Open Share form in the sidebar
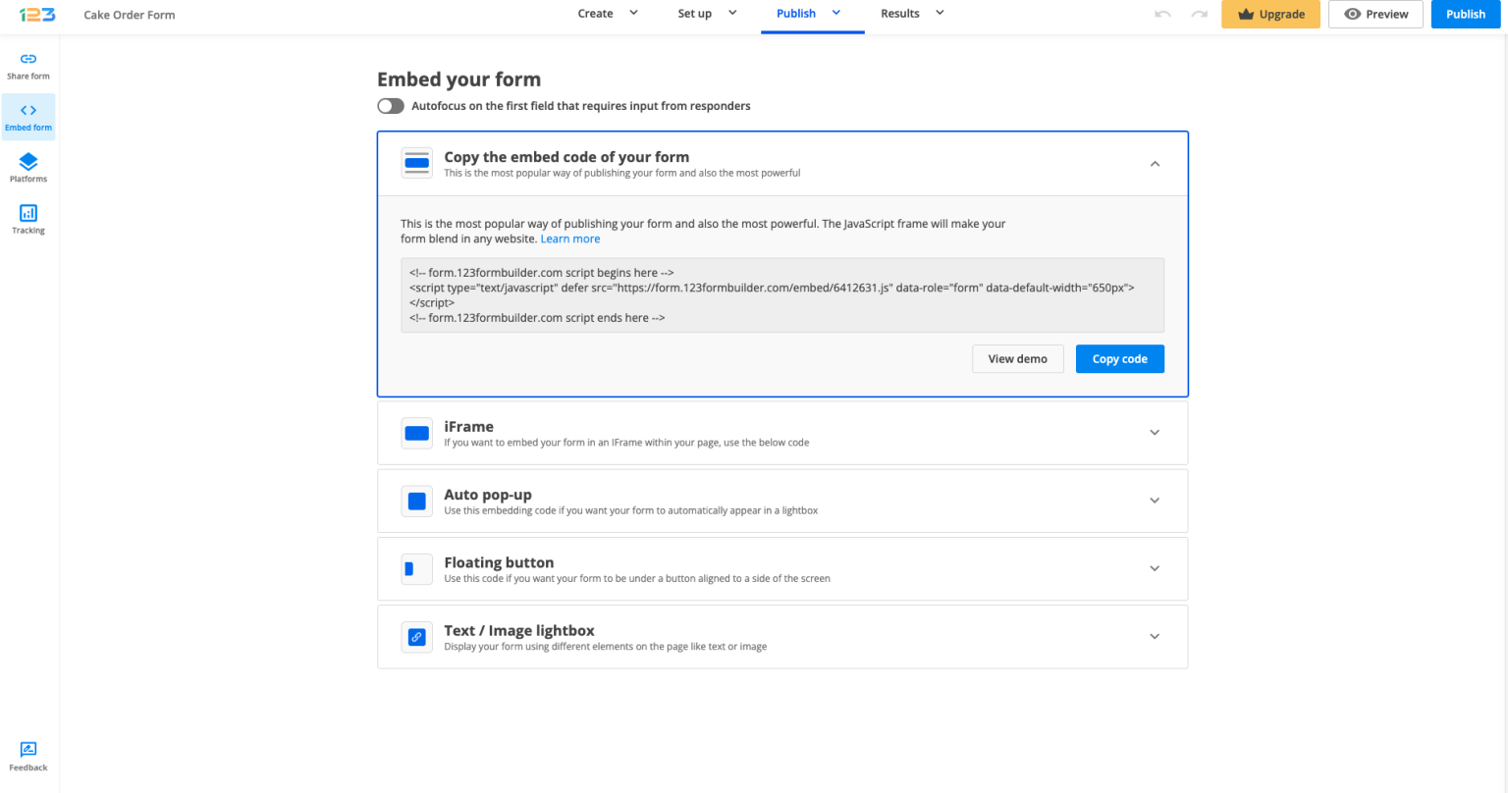This screenshot has width=1508, height=793. 28,66
